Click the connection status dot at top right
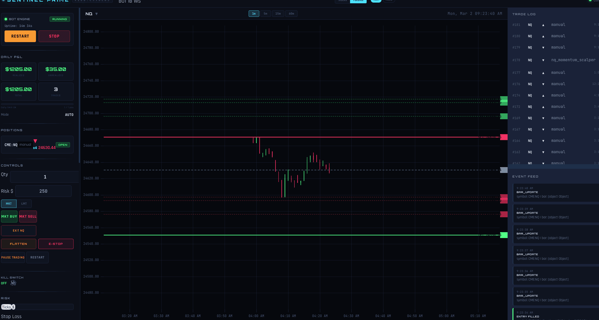 point(591,1)
